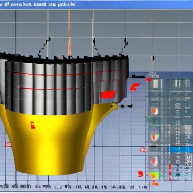
Task: Click the orange marker below the panel
Action: pyautogui.click(x=155, y=184)
